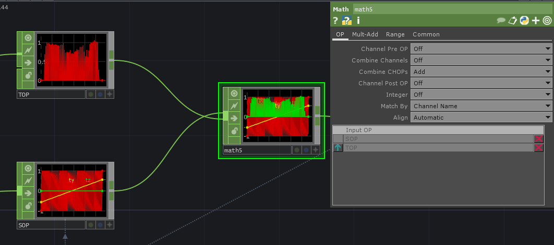Open the Align dropdown menu
The width and height of the screenshot is (554, 245).
481,118
